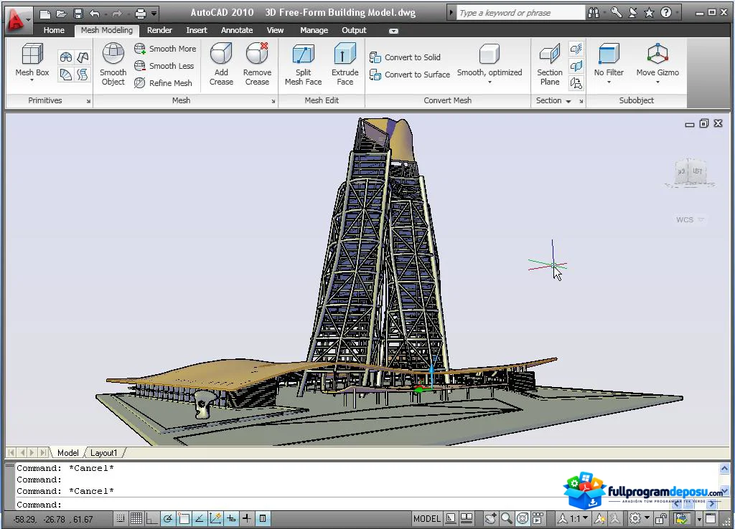Minimize the ribbon with the panel toggle
Image resolution: width=735 pixels, height=529 pixels.
coord(393,31)
